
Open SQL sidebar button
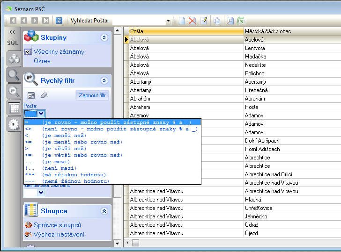(x=13, y=43)
